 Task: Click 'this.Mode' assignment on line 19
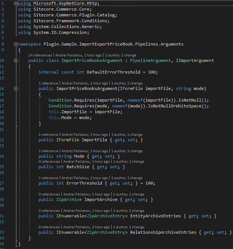(x=60, y=118)
